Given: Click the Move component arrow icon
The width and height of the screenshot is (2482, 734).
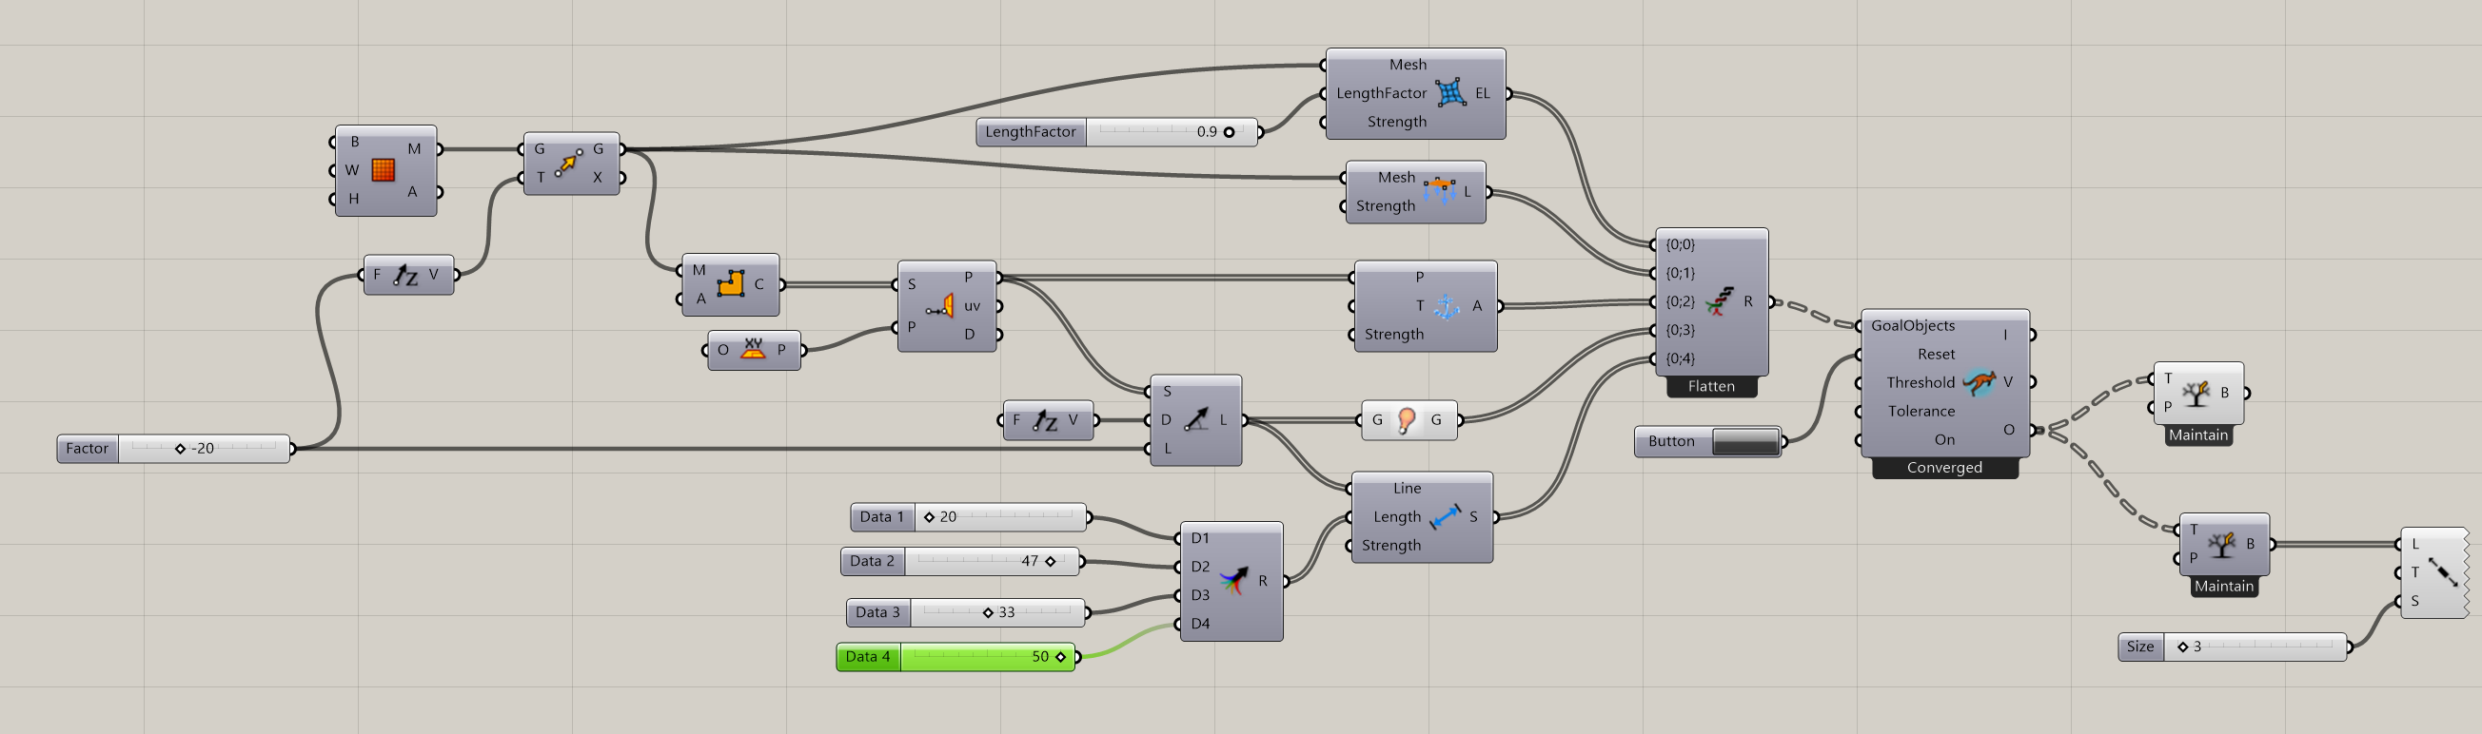Looking at the screenshot, I should click(x=568, y=163).
